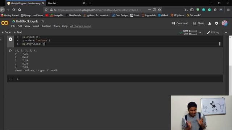Open the GitPod bookmark

163,15
